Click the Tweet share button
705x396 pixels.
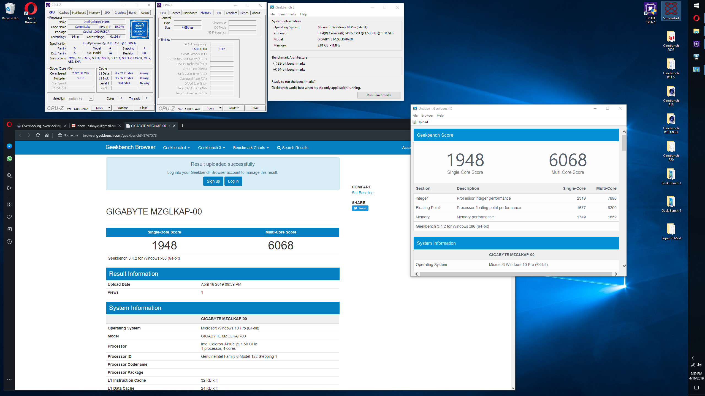click(360, 208)
